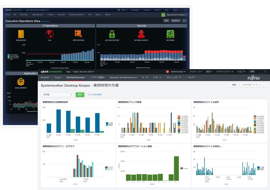Expand the 全時間 time range dropdown

click(x=58, y=95)
